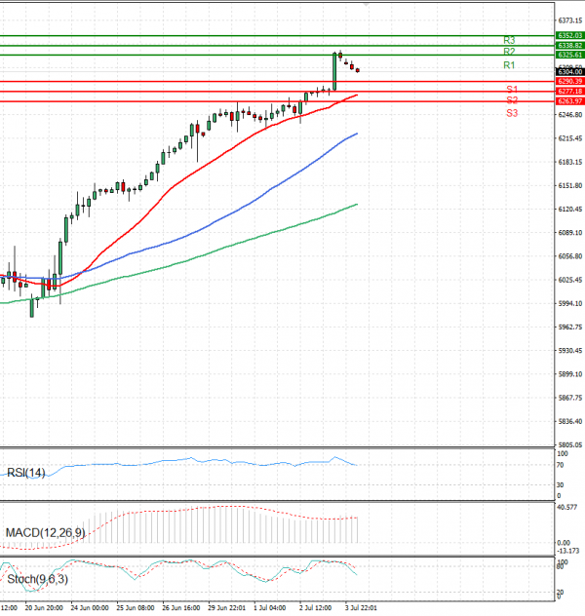
Task: Click the RSI 30 level value
Action: (561, 485)
